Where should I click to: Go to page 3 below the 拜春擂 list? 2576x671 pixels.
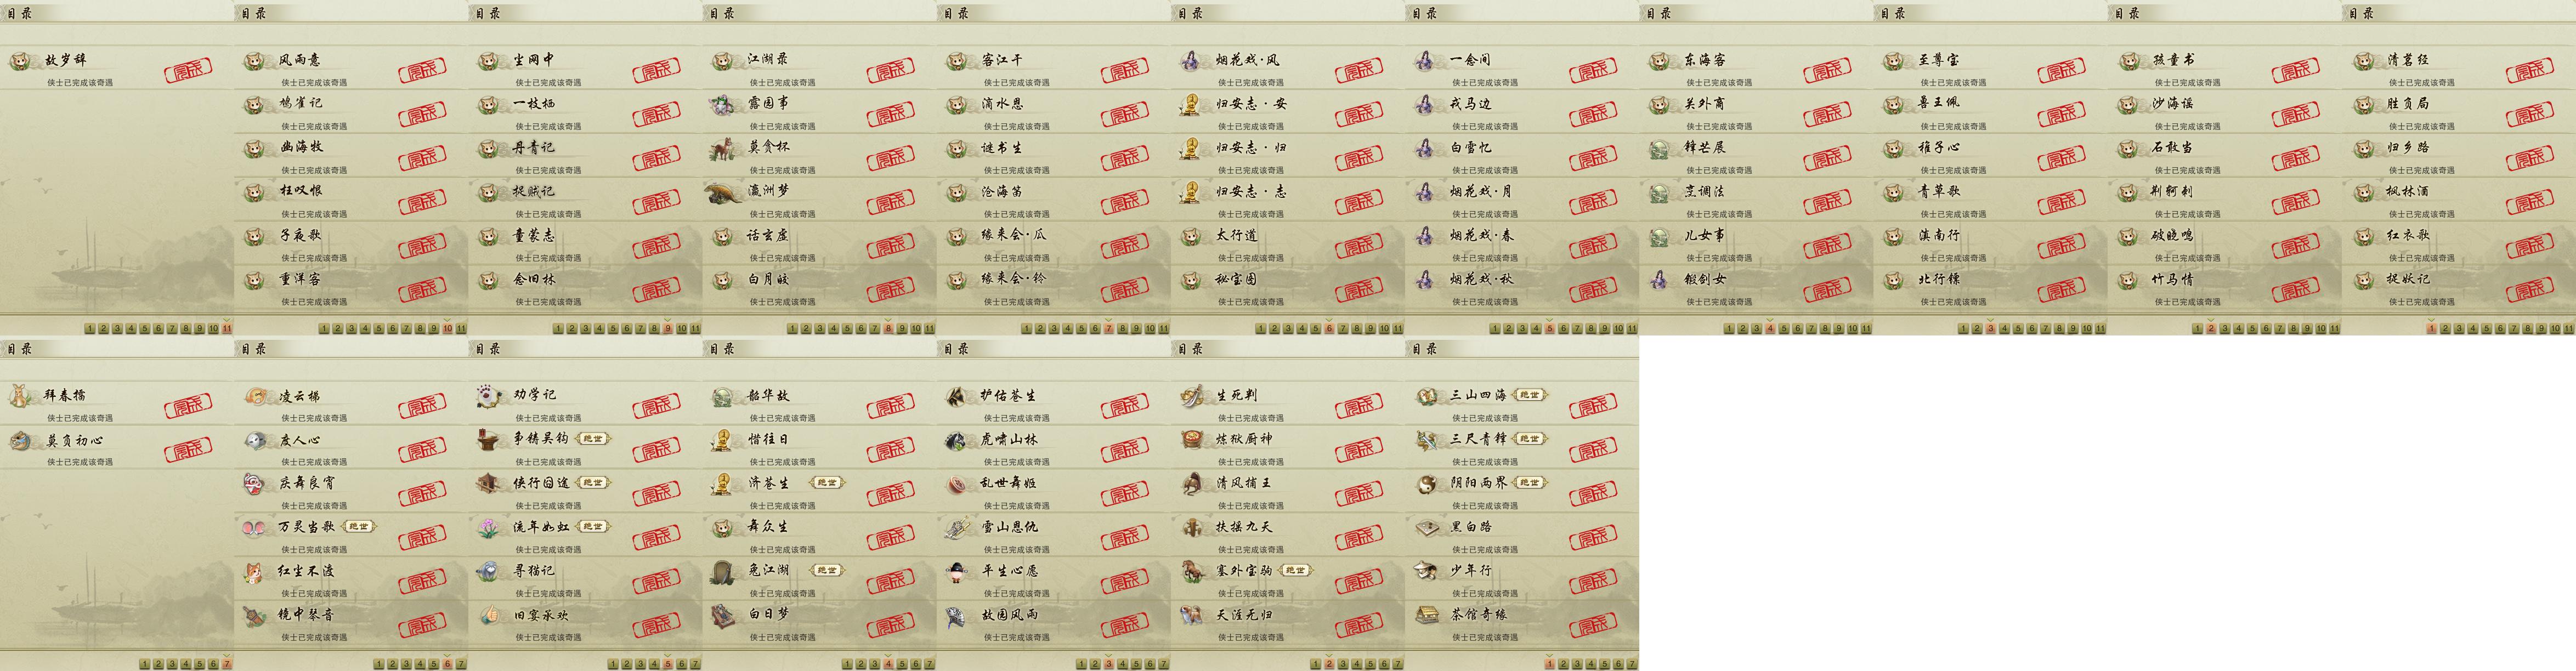172,664
